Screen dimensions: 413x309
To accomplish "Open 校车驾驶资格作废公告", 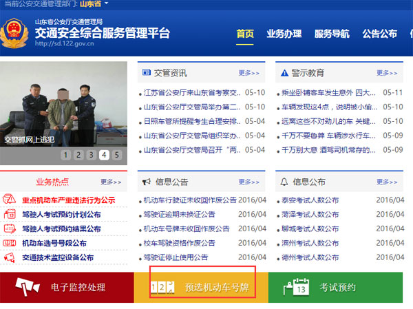I will coord(180,243).
